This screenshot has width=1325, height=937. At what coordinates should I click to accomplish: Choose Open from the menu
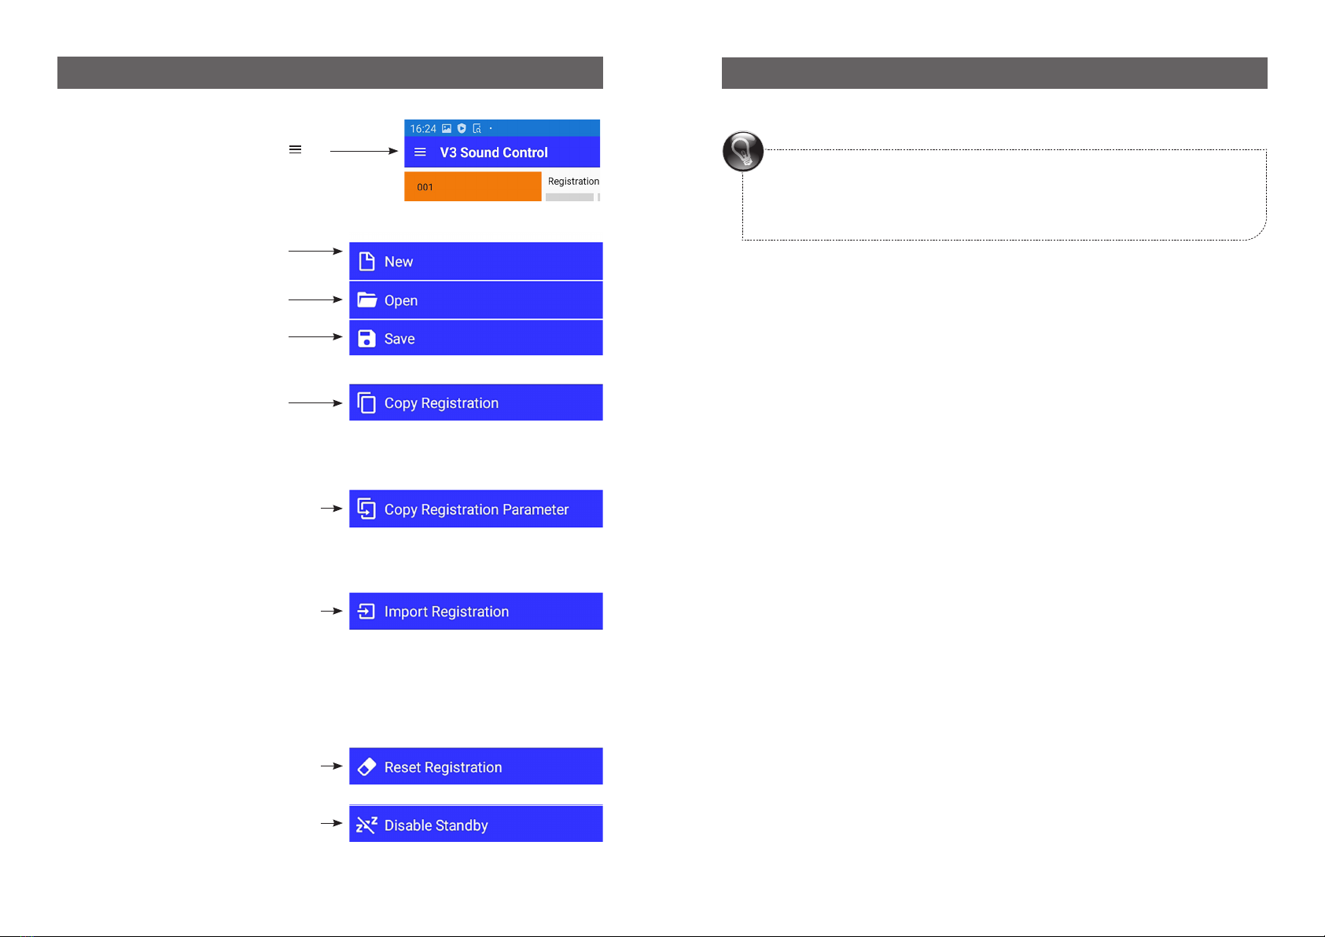click(401, 301)
